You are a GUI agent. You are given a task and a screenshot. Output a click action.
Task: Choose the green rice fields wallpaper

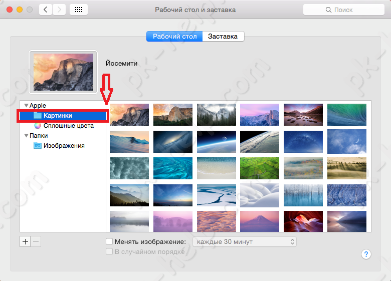(260, 168)
